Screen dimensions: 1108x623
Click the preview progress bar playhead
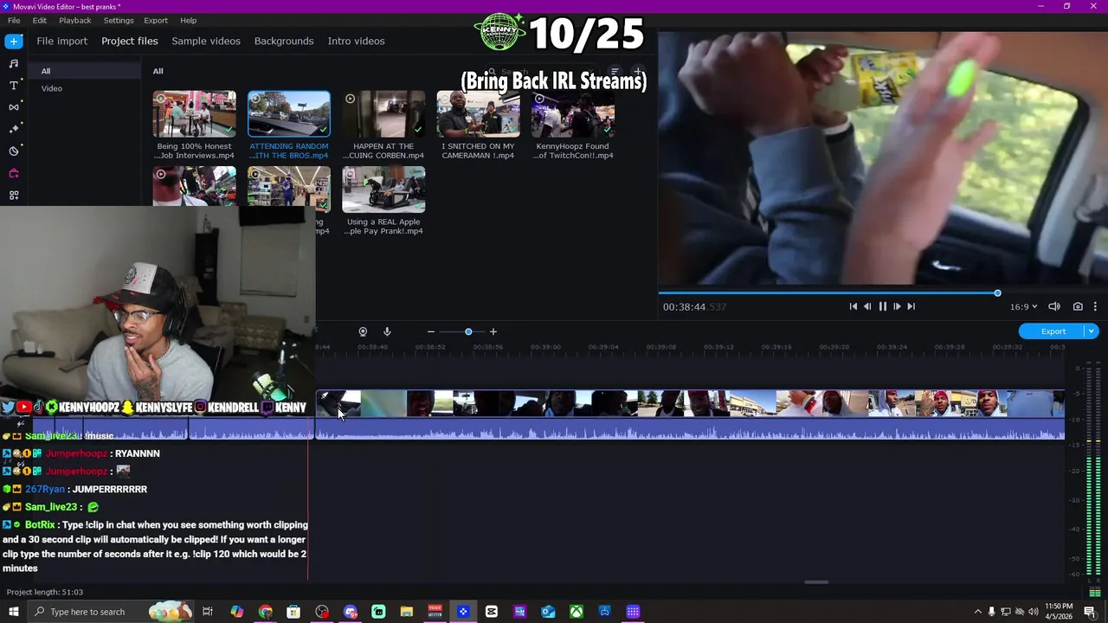[997, 293]
